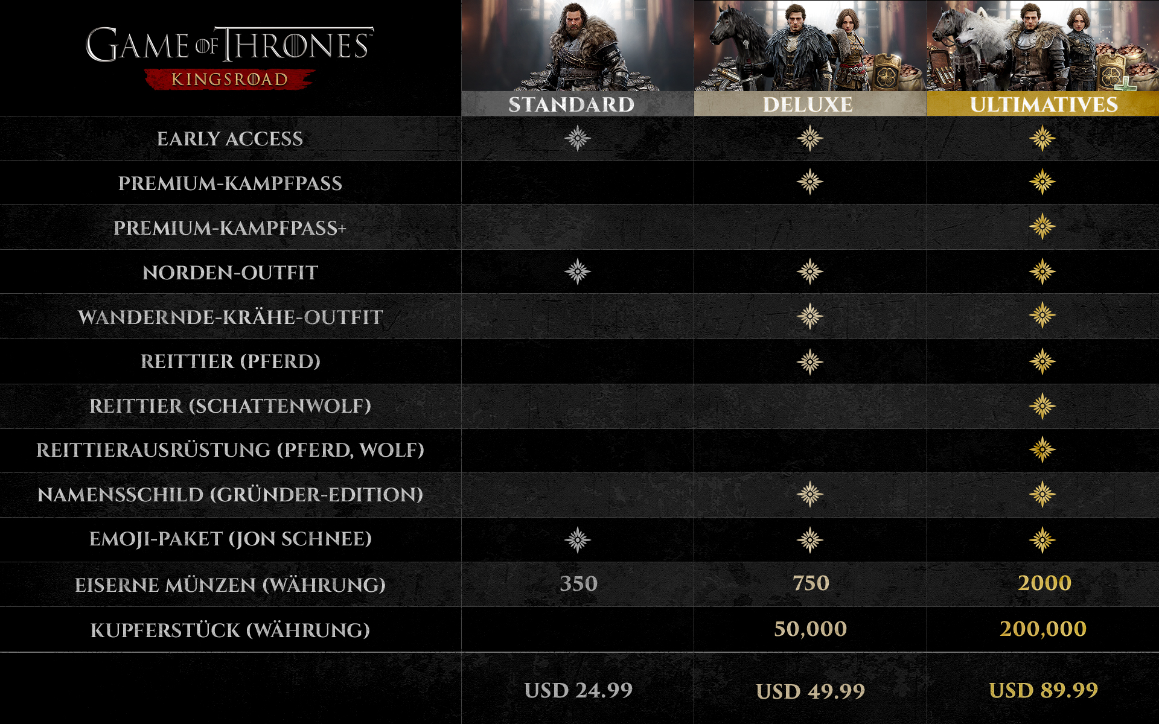Click the Deluxe Reittier (Pferd) star icon

(809, 361)
